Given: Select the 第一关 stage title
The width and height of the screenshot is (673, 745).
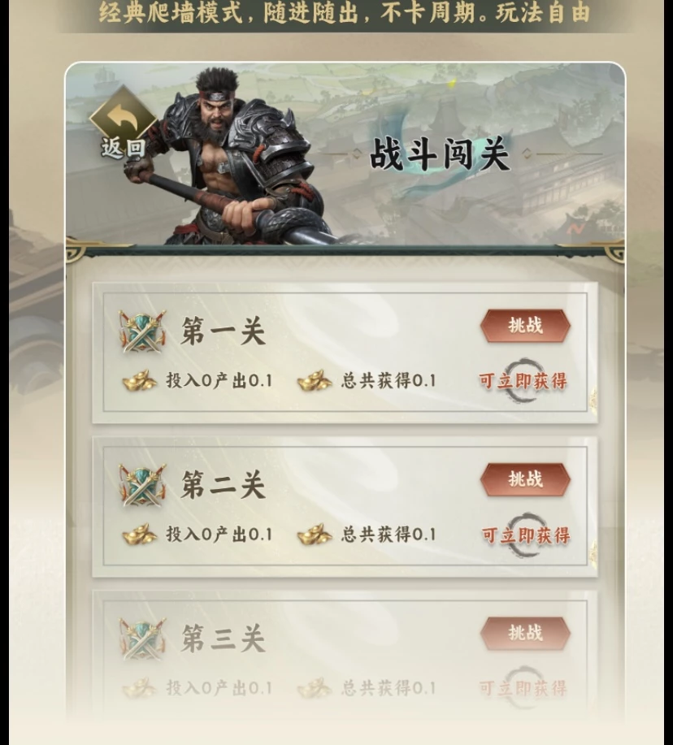Looking at the screenshot, I should (223, 331).
